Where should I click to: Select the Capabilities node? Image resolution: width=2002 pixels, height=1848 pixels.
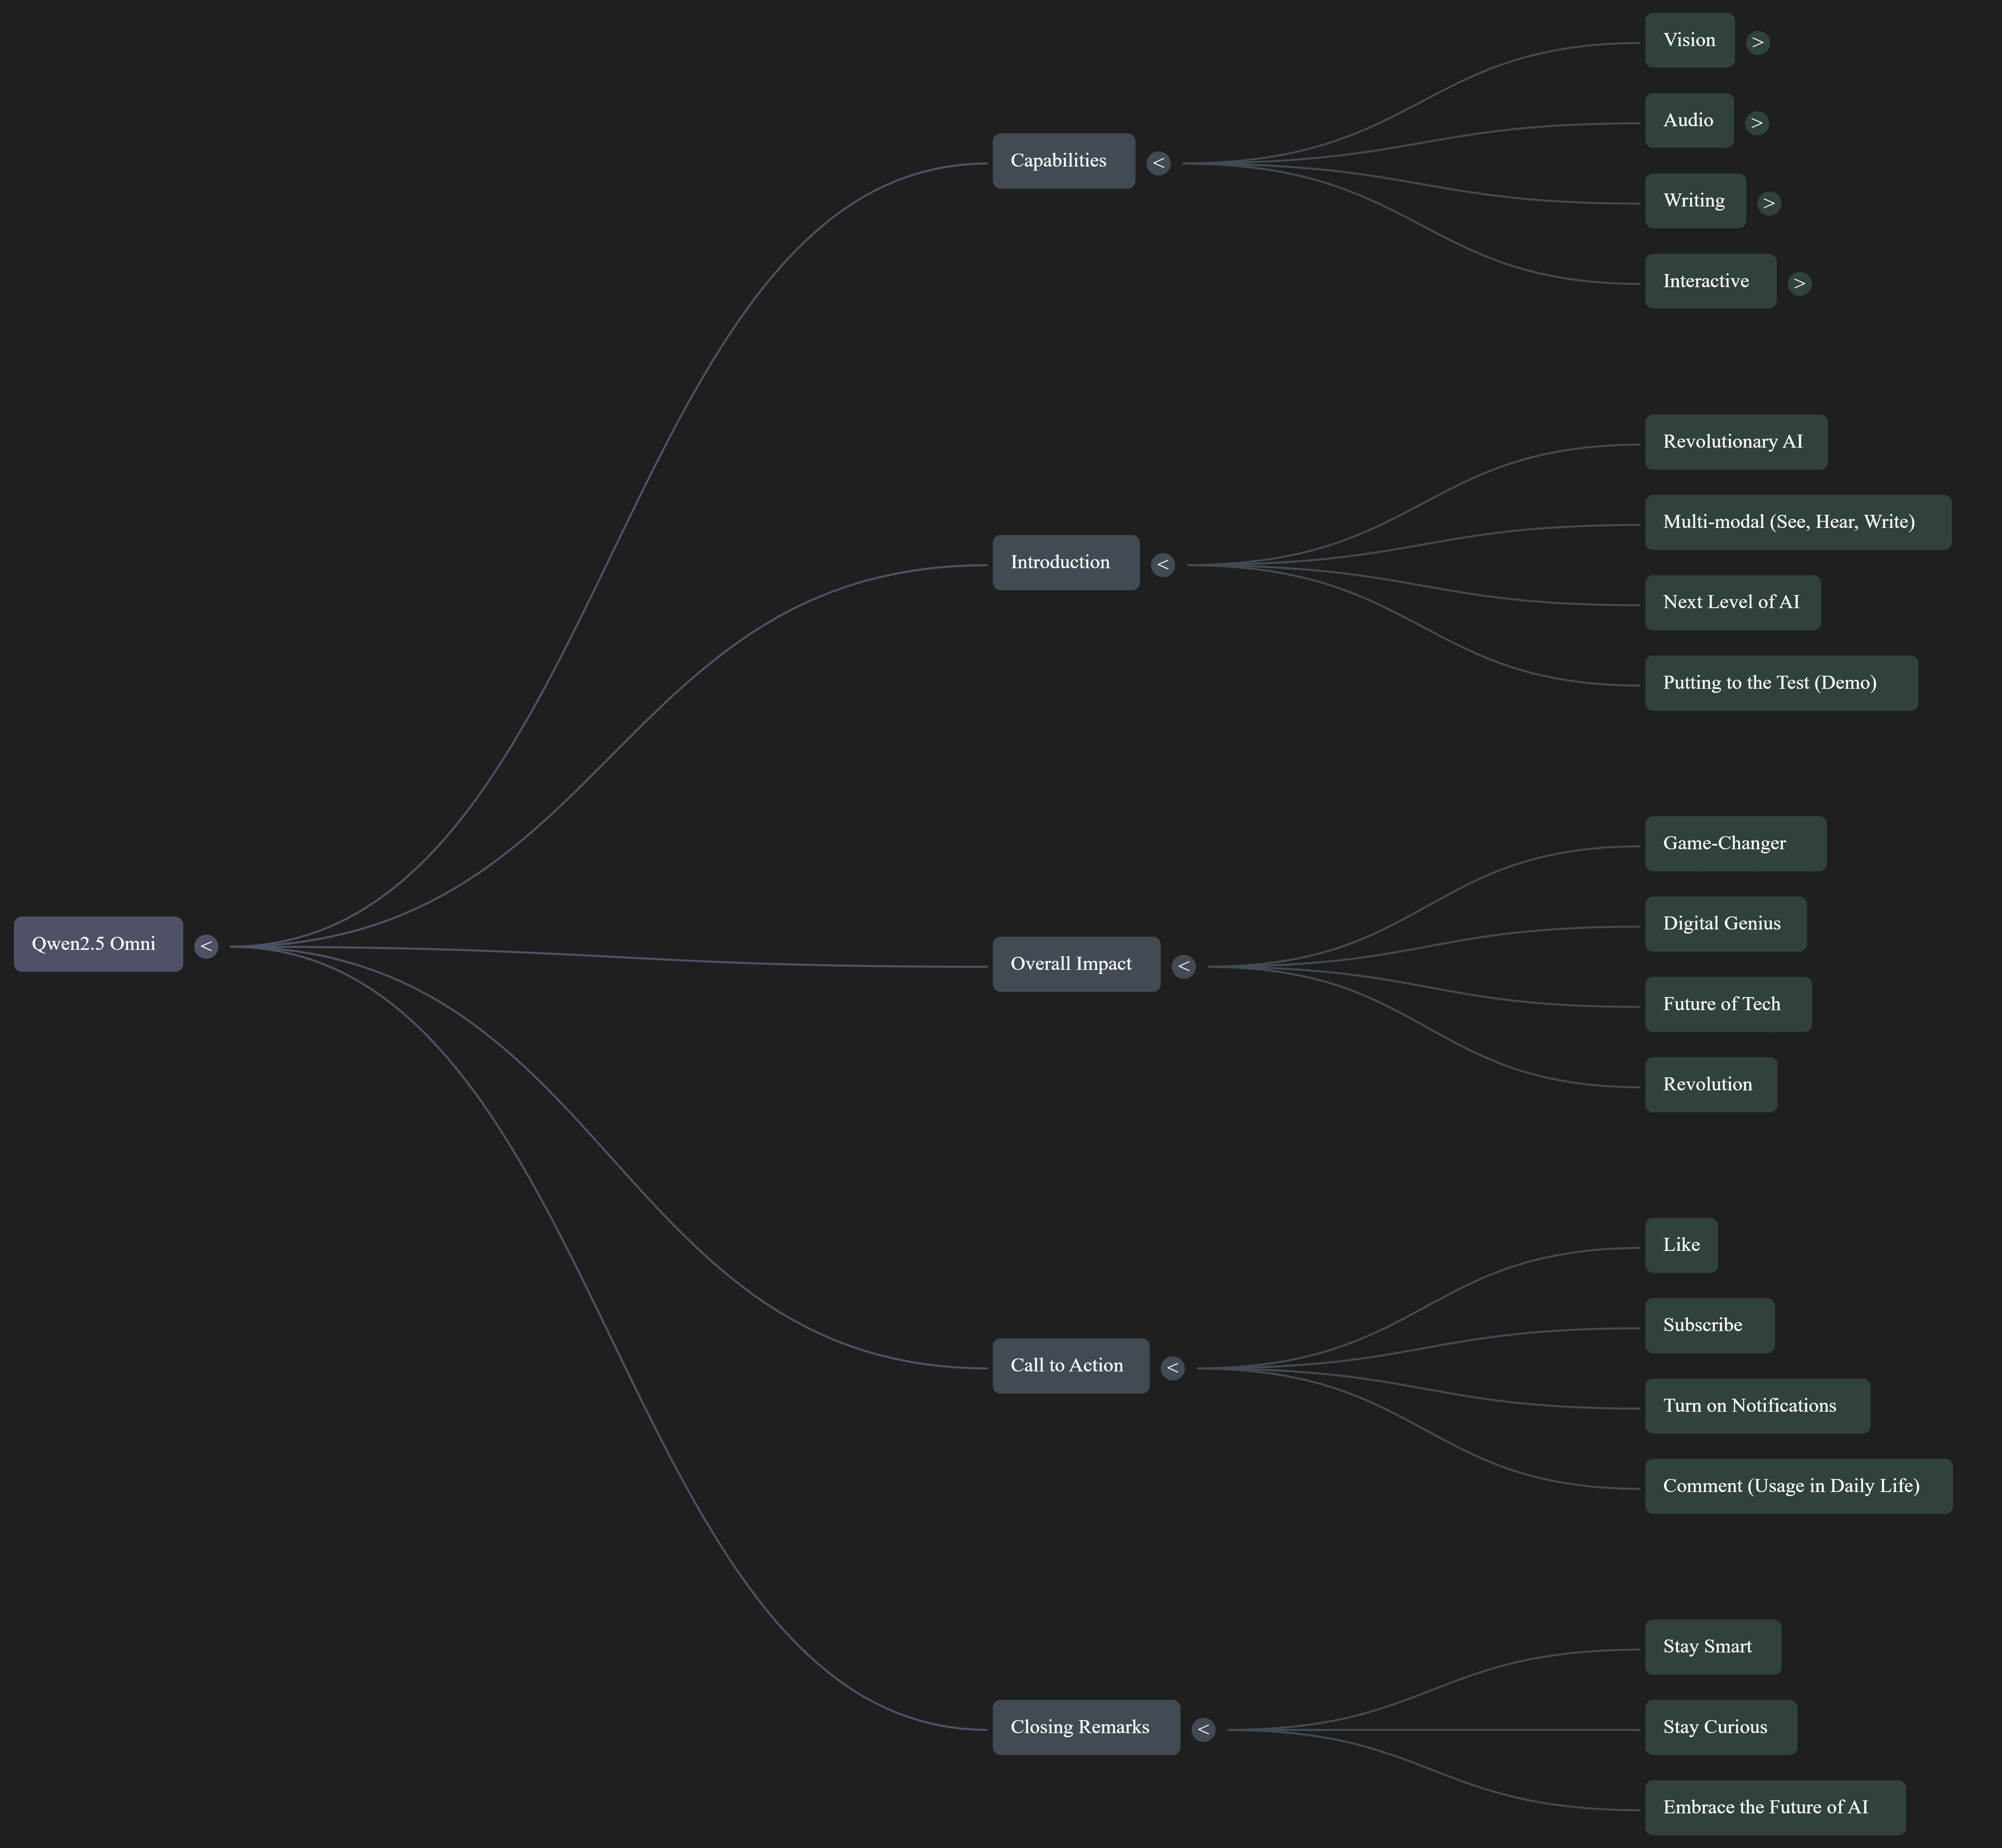[1064, 160]
